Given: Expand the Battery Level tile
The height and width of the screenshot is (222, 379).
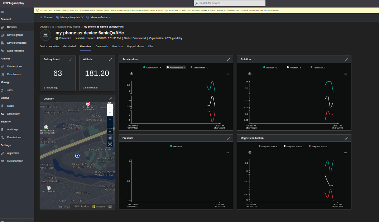Looking at the screenshot, I should tap(71, 59).
